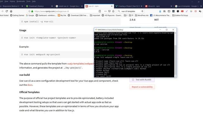Open the Most Visited bookmarks folder
Screen dimensions: 203x114
(x=4, y=16)
